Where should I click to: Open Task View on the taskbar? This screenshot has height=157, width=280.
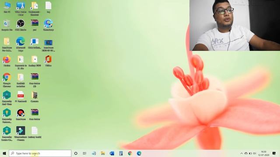pos(84,153)
